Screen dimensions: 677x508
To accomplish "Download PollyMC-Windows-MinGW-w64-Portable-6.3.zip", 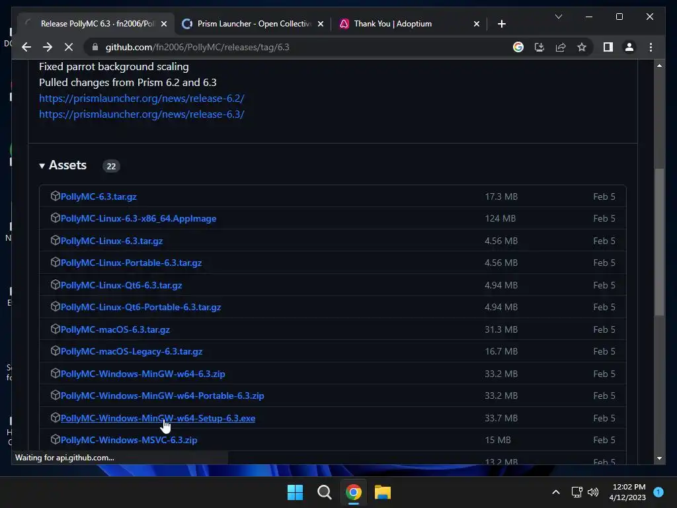I will point(162,396).
